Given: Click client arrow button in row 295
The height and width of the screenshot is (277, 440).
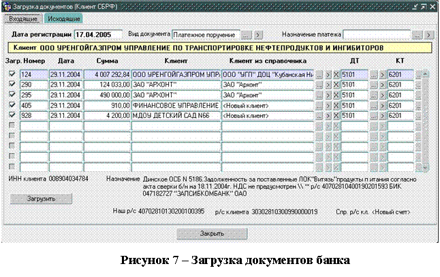Looking at the screenshot, I should pyautogui.click(x=328, y=96).
